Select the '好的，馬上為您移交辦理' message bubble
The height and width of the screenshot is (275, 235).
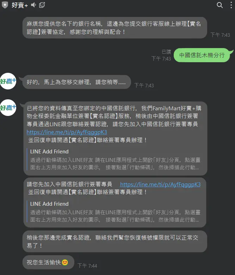(76, 82)
